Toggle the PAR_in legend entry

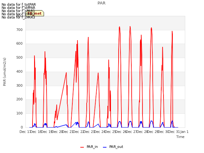tap(89, 147)
